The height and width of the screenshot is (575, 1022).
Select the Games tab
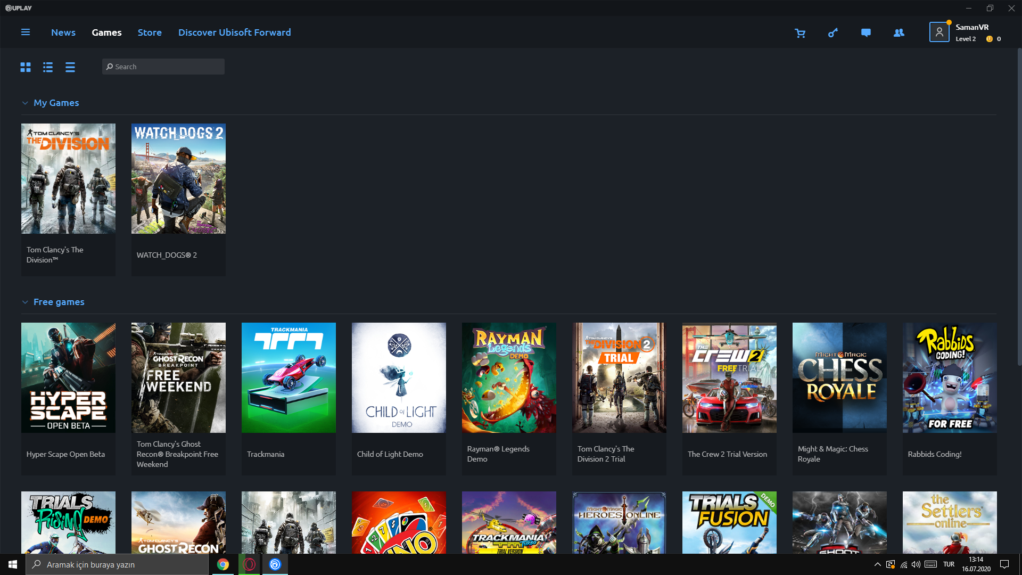coord(106,32)
